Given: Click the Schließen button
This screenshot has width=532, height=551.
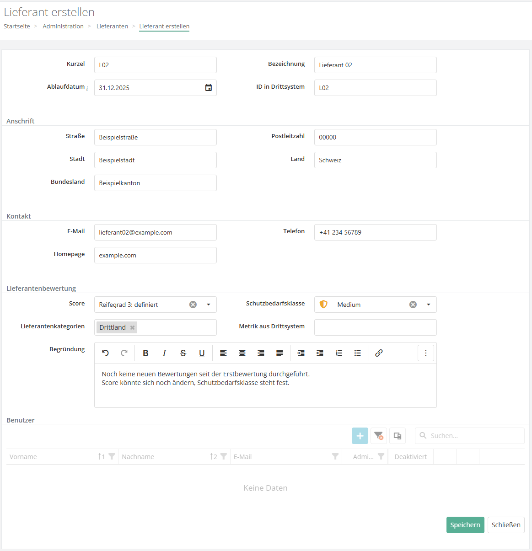Looking at the screenshot, I should [x=506, y=525].
